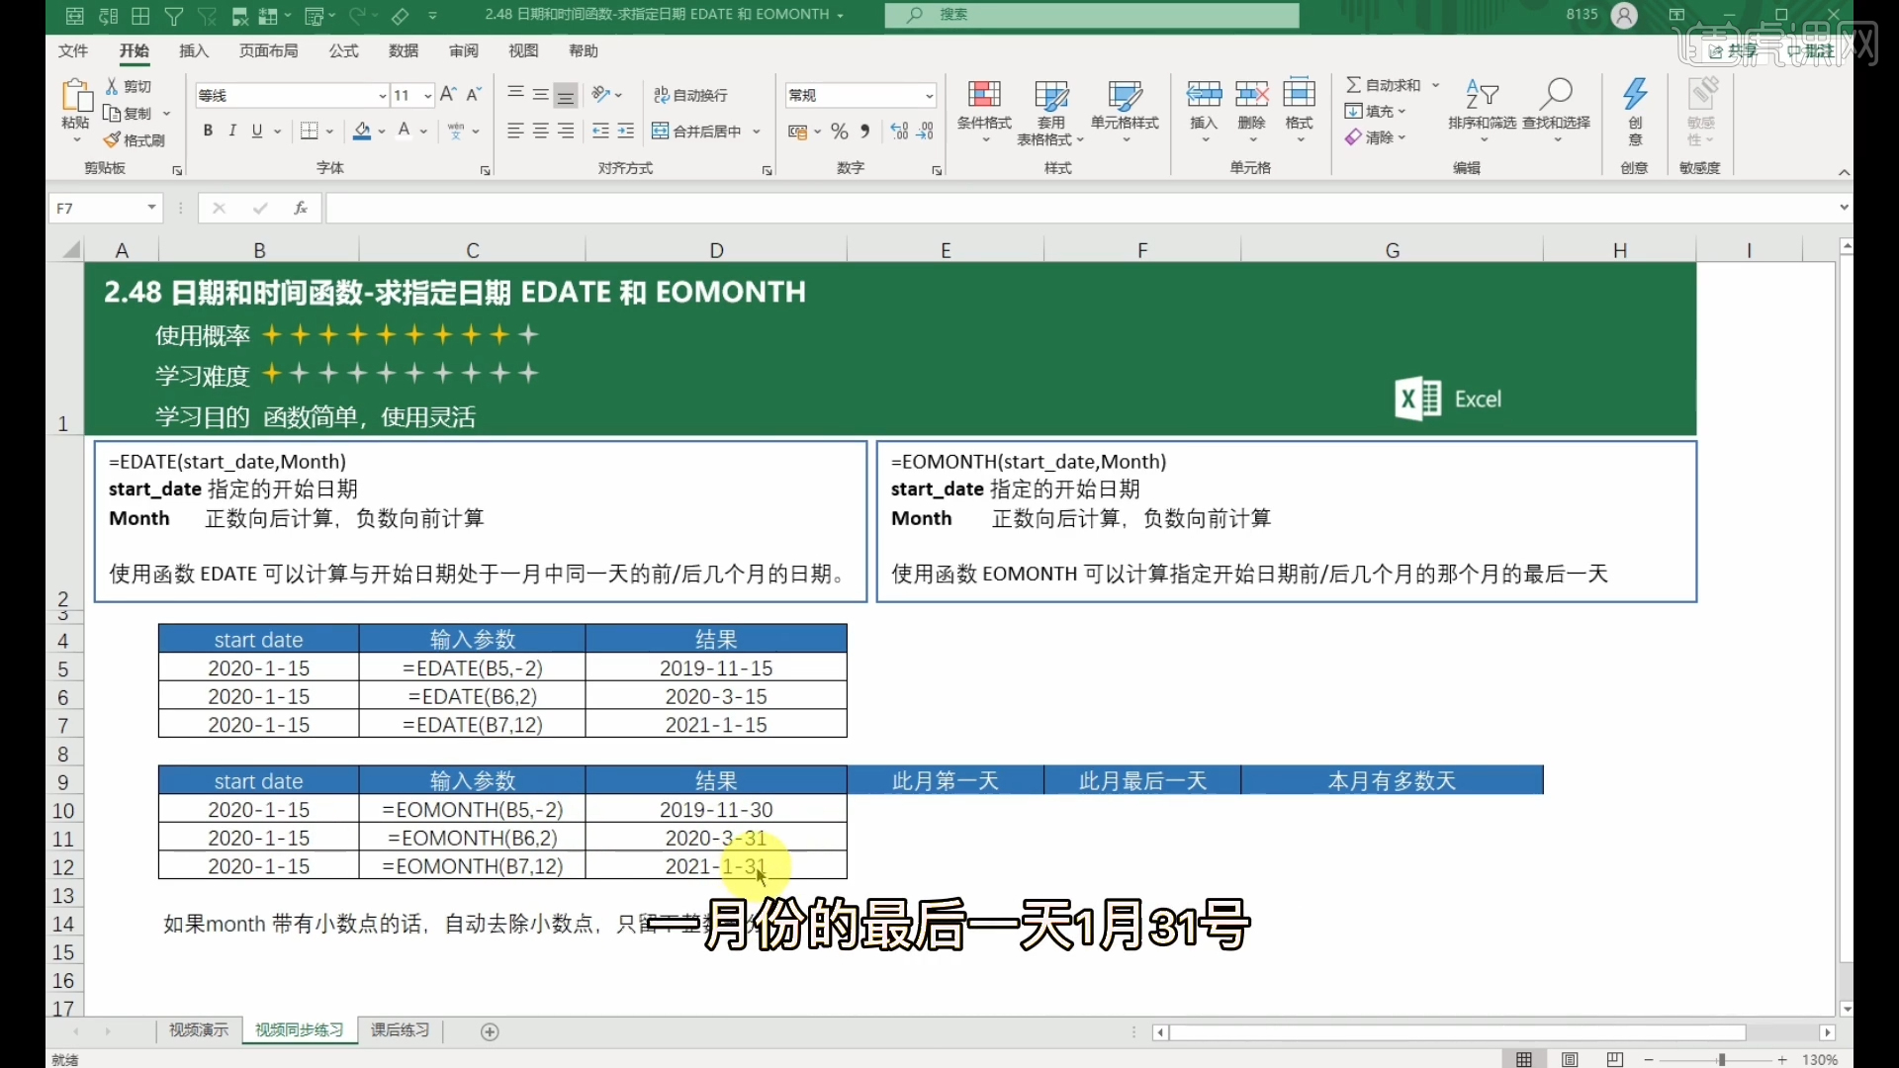
Task: Expand the formula bar chevron
Action: pyautogui.click(x=1844, y=208)
